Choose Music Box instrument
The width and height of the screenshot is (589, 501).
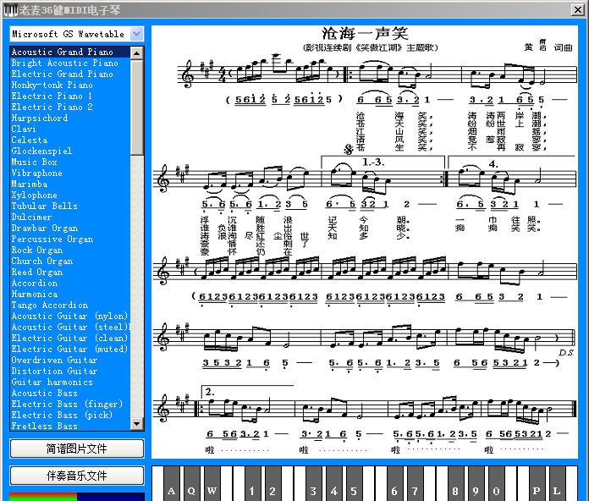point(70,162)
